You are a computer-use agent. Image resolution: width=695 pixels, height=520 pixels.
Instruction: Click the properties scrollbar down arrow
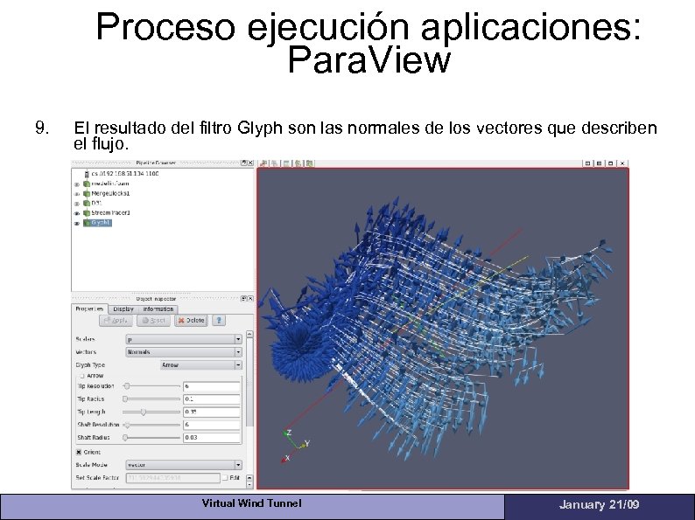249,484
